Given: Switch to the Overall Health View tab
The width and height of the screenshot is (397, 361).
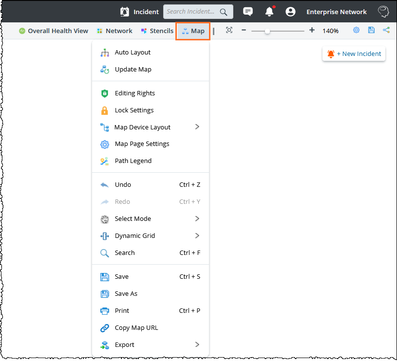Looking at the screenshot, I should [x=54, y=31].
